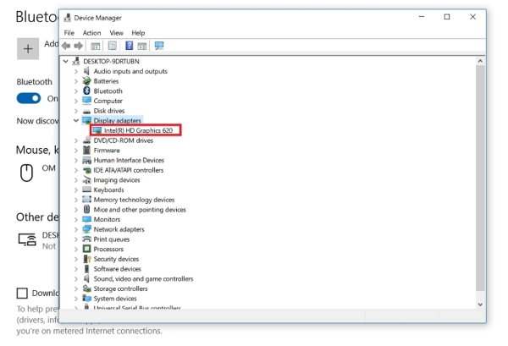The image size is (508, 346).
Task: Click the DVD/CD-ROM drives icon
Action: [x=86, y=140]
